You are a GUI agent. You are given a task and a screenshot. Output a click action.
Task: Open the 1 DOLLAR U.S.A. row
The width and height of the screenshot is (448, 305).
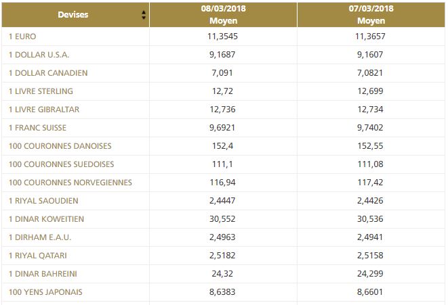coord(39,55)
